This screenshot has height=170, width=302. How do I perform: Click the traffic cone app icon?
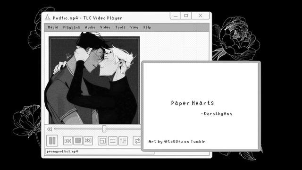coord(48,17)
